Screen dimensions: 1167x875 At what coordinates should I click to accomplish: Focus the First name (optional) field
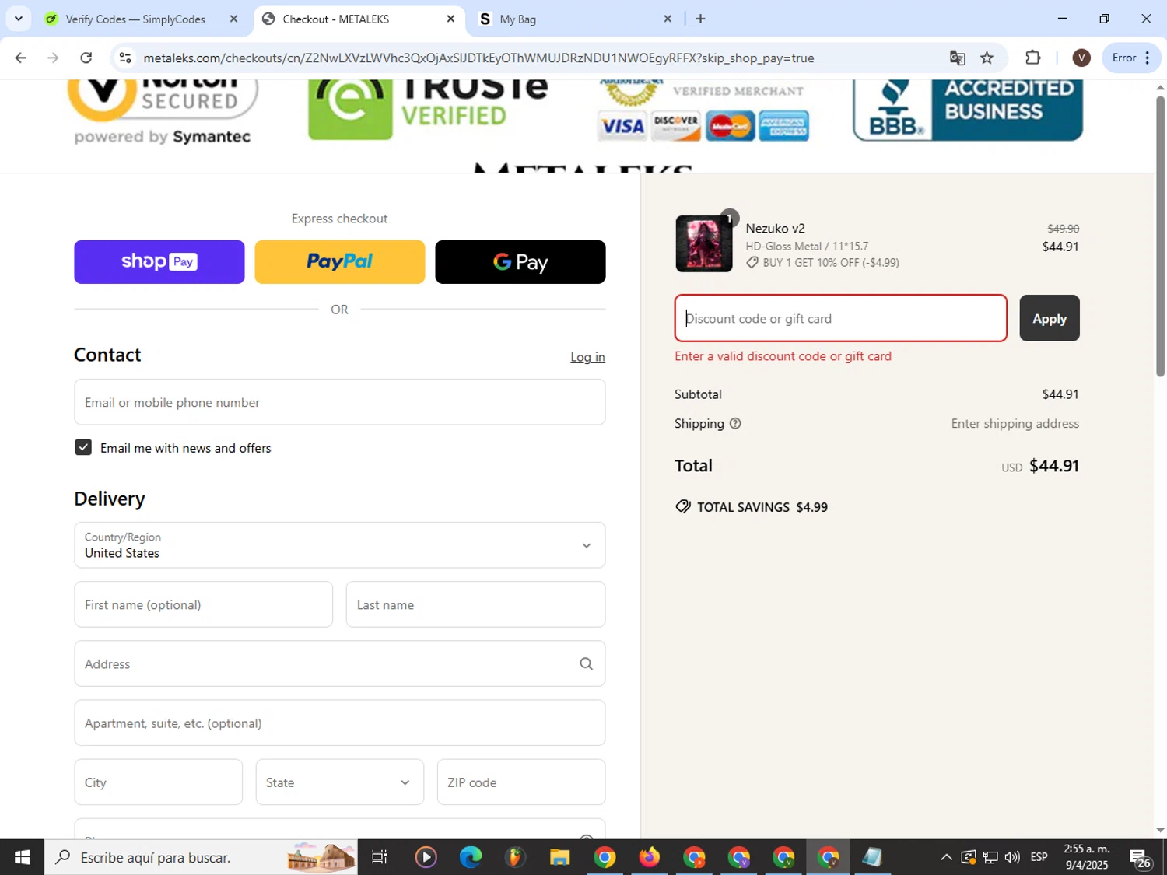pyautogui.click(x=203, y=604)
